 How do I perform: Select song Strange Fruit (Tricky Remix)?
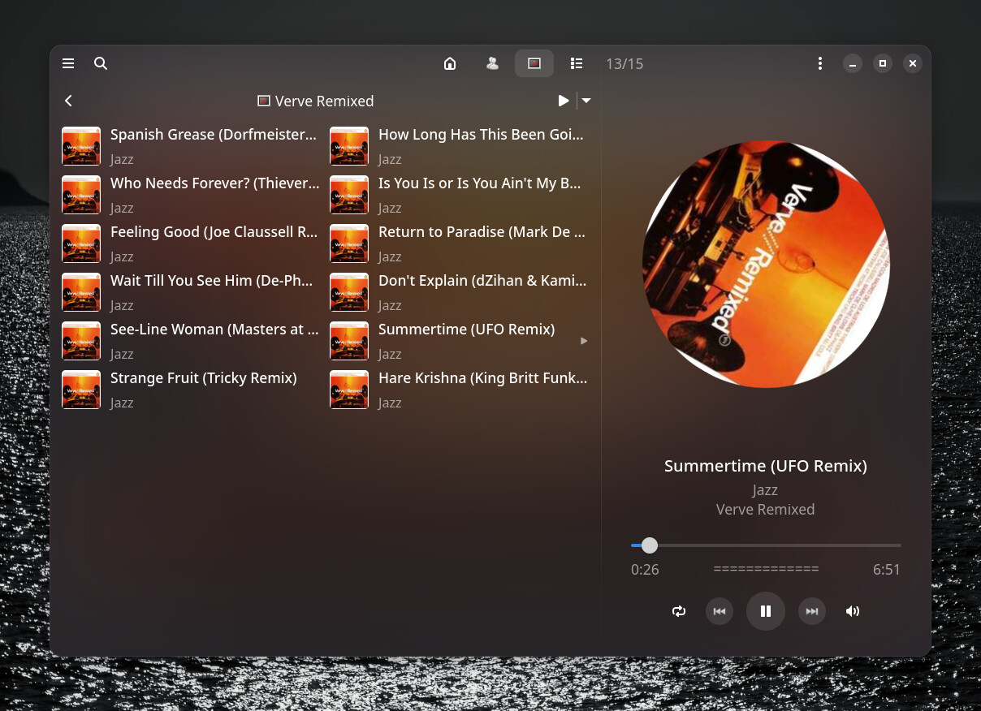pyautogui.click(x=190, y=390)
